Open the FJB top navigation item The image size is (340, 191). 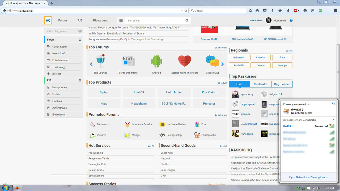[x=80, y=20]
